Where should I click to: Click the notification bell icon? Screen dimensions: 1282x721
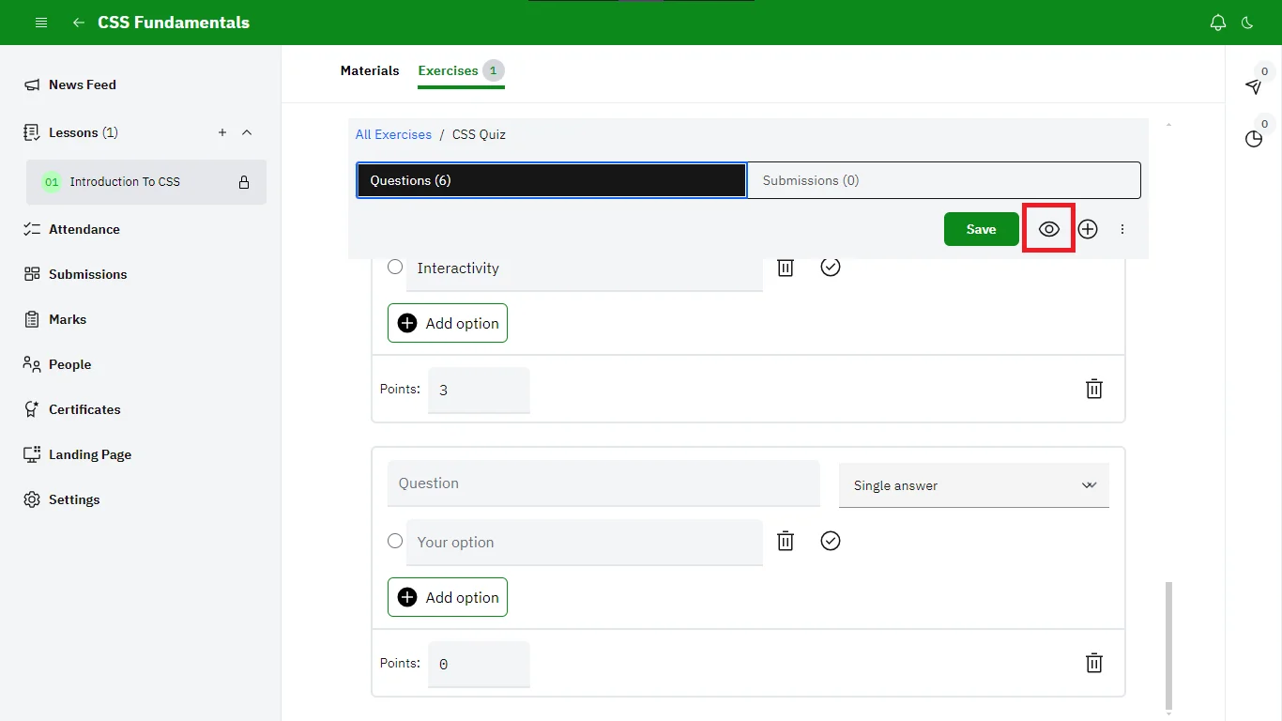click(1218, 23)
